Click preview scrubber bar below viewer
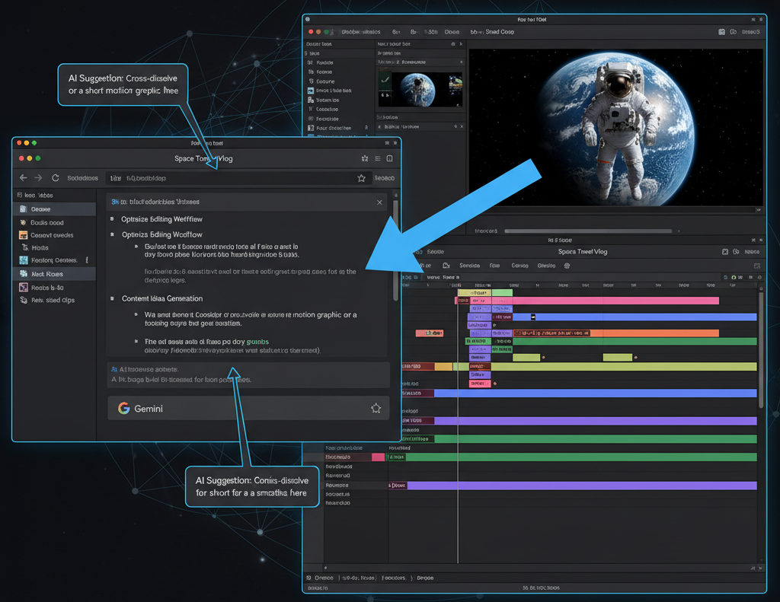The image size is (780, 602). 588,231
